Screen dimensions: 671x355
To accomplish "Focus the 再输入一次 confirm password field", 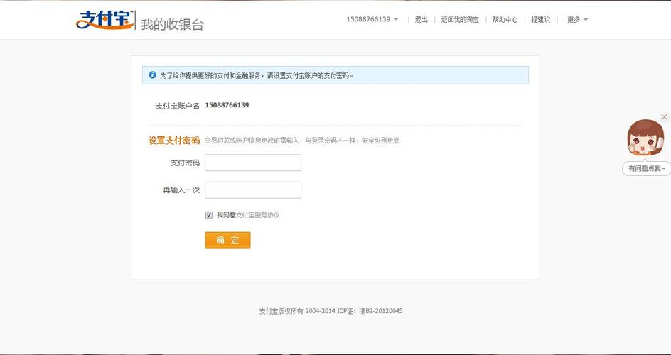I will (253, 190).
